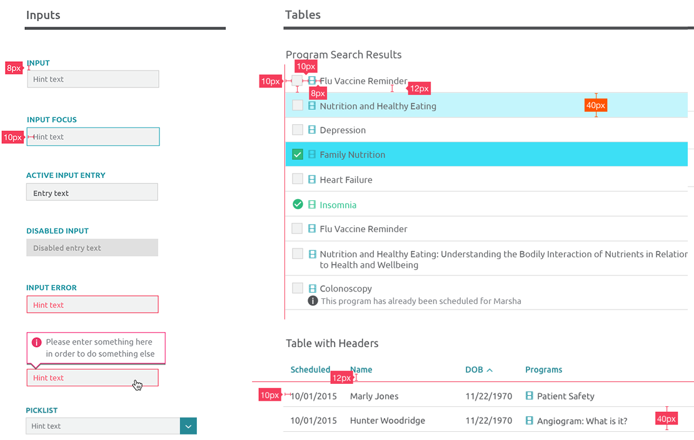This screenshot has width=694, height=440.
Task: Tick the Heart Failure checkbox
Action: pos(298,179)
